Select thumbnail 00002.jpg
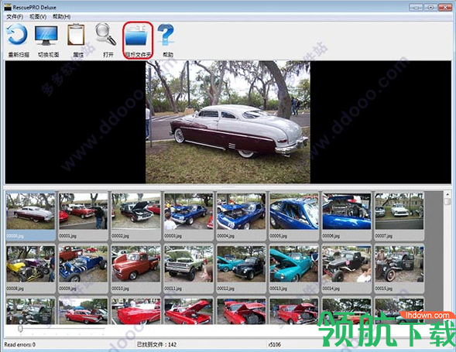 (135, 216)
